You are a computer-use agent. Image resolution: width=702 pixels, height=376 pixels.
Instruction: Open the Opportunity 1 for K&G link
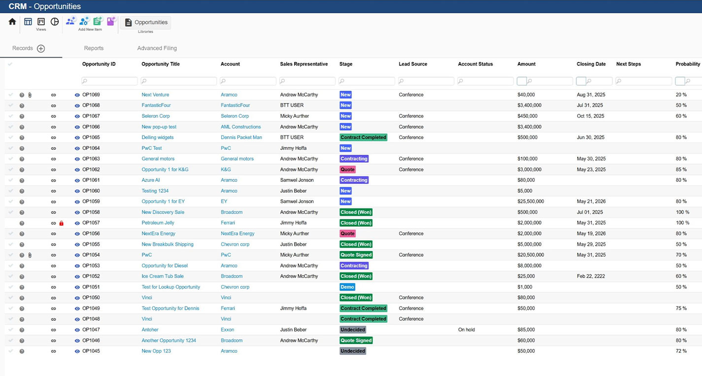pos(165,170)
